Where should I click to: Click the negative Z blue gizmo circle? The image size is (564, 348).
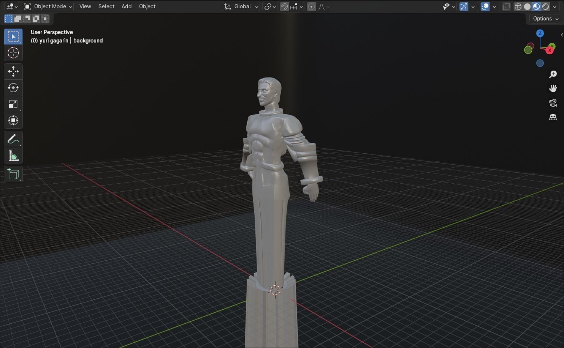540,63
